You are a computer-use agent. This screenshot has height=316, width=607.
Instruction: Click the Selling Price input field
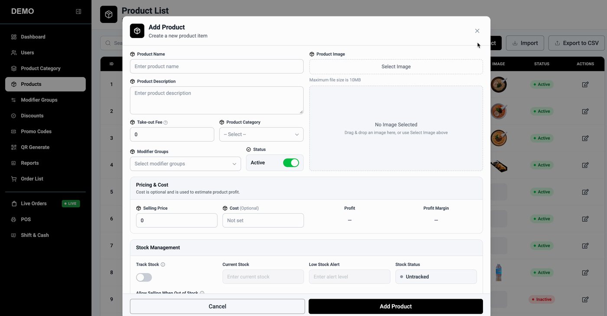177,220
